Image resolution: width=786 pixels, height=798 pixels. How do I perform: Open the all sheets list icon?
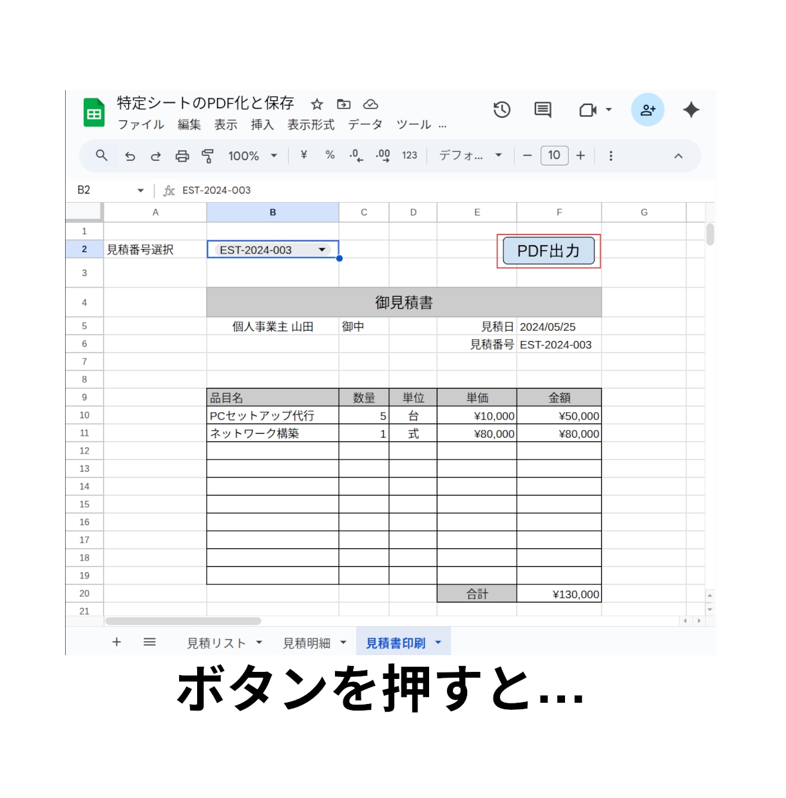pyautogui.click(x=149, y=642)
